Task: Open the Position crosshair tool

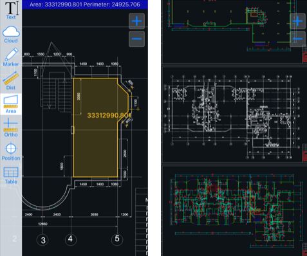Action: click(11, 152)
